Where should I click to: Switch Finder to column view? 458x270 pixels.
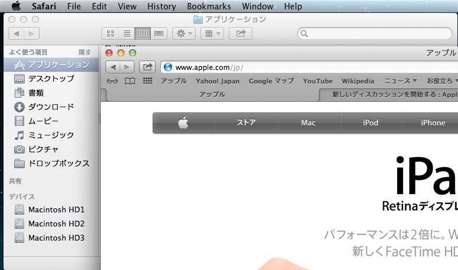coord(143,34)
